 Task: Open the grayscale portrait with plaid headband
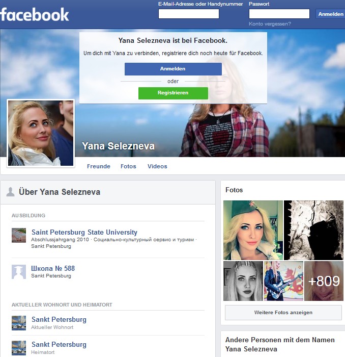pos(243,281)
